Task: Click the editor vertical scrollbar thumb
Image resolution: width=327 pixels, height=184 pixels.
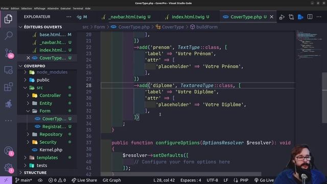Action: point(324,98)
